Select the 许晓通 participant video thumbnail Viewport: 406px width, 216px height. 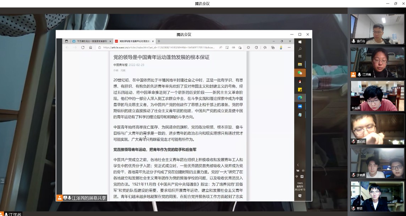(x=377, y=163)
